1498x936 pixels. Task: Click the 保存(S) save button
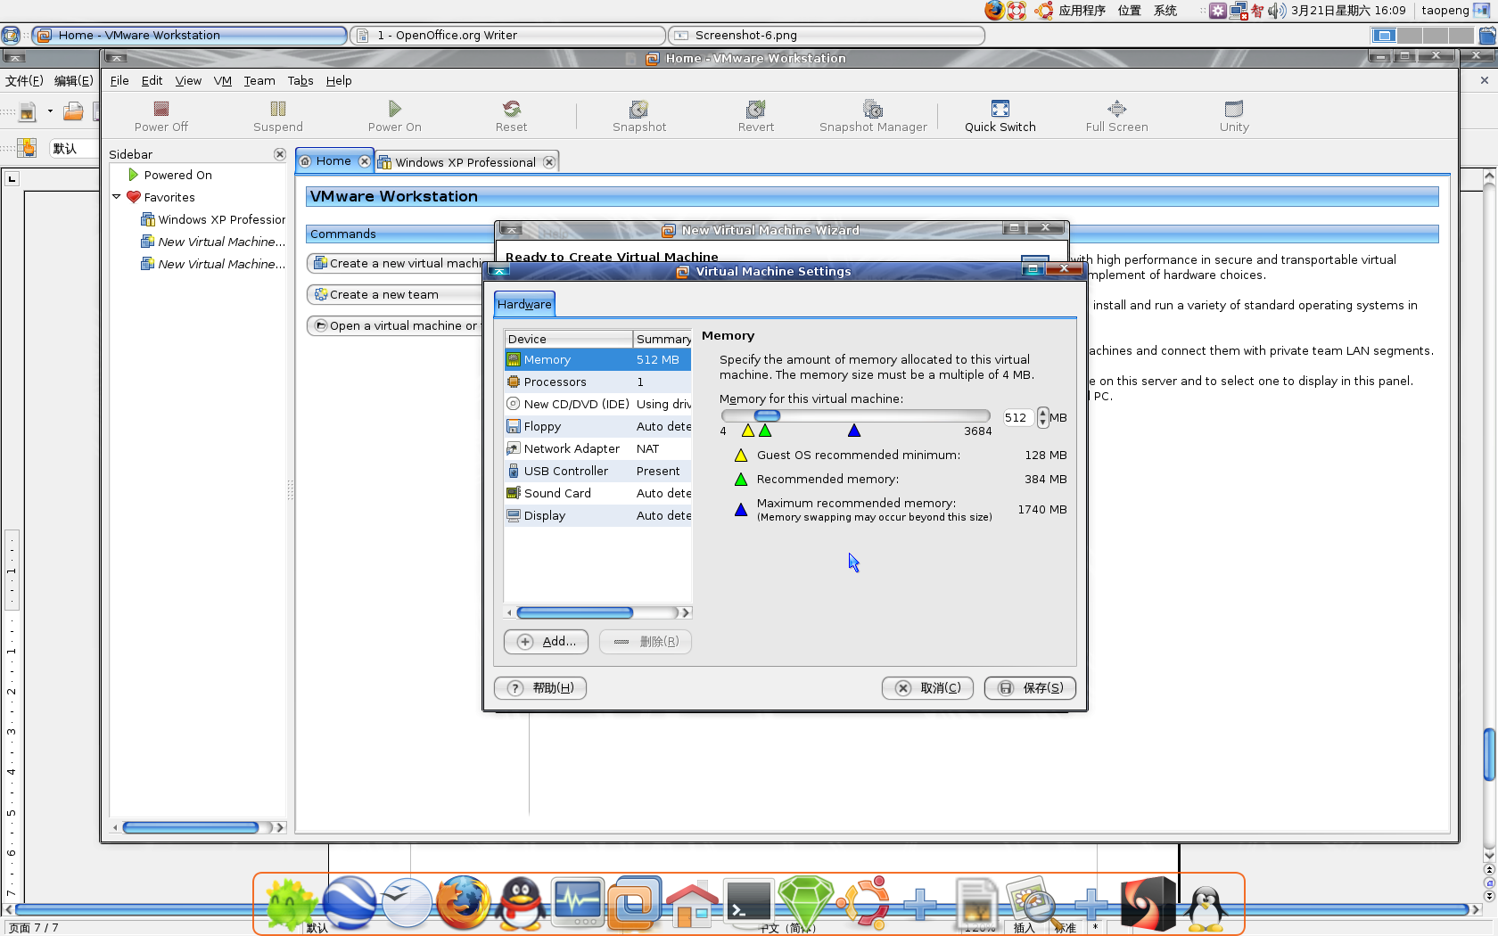click(x=1030, y=688)
